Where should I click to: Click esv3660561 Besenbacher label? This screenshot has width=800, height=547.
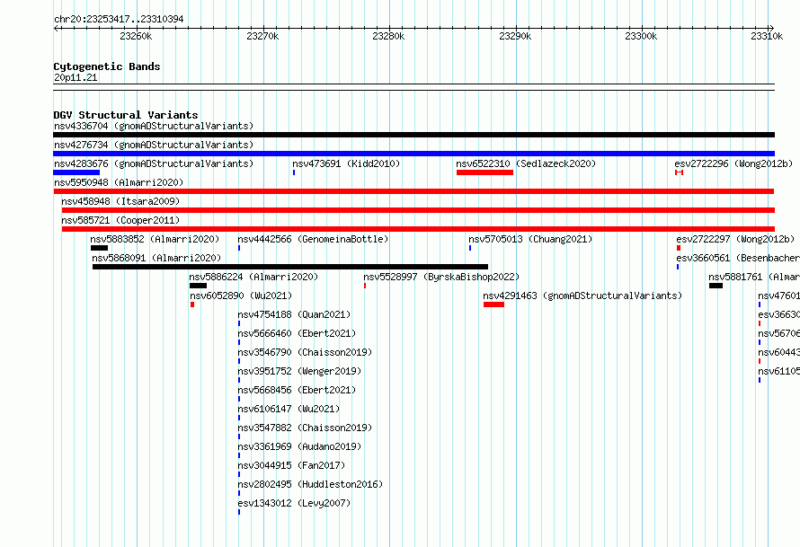pos(738,258)
